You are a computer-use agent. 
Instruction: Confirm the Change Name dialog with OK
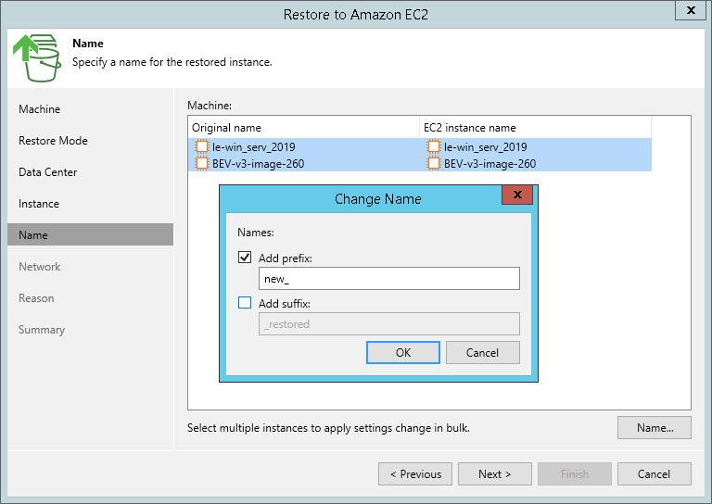pos(403,352)
